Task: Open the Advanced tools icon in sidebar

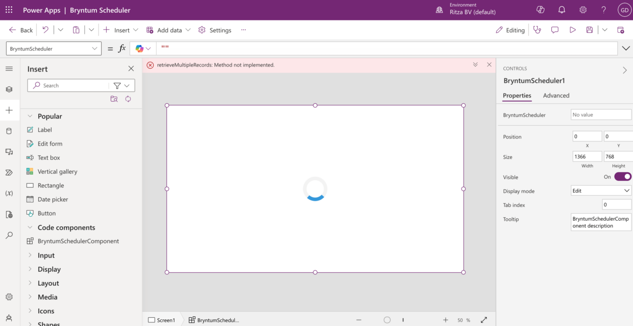Action: click(x=9, y=215)
